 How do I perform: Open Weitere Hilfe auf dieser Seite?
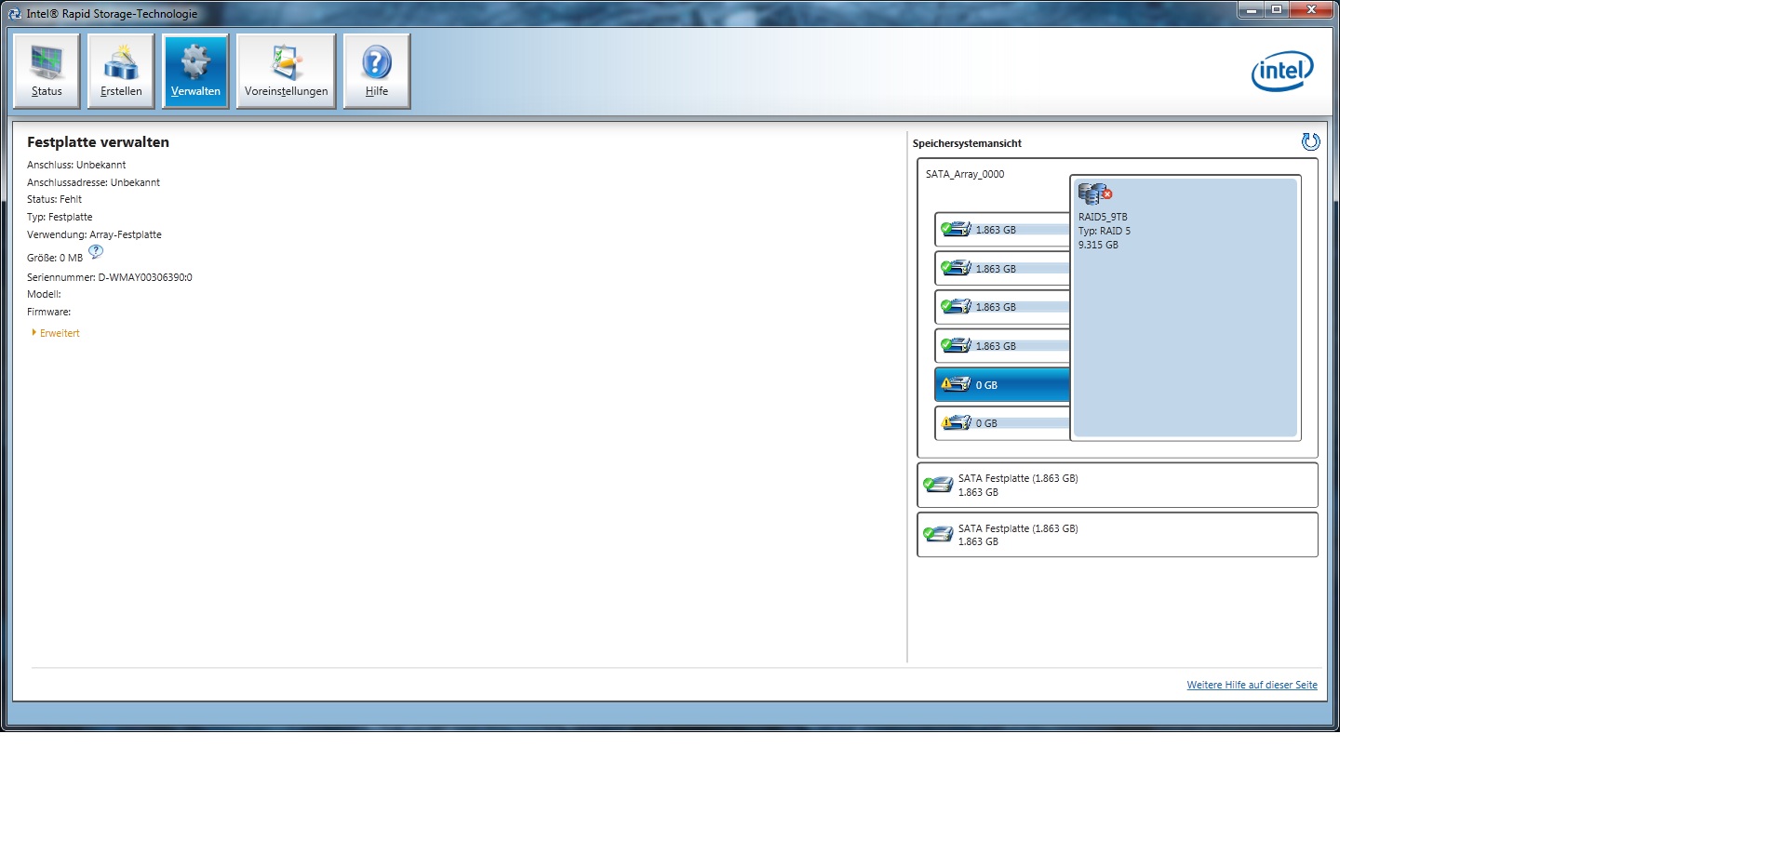pyautogui.click(x=1252, y=685)
